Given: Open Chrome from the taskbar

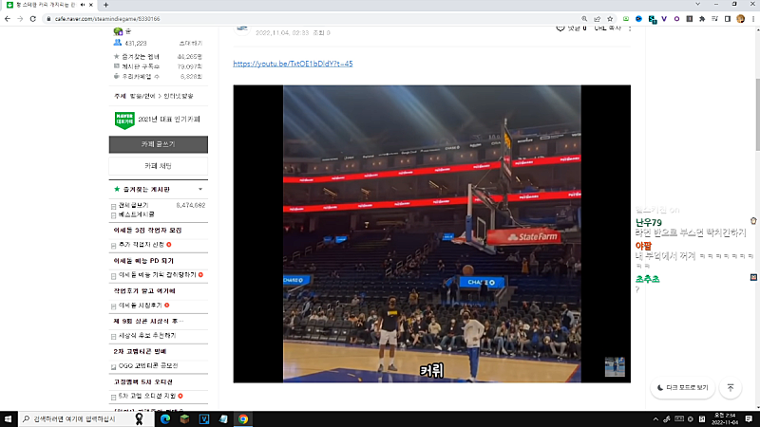Looking at the screenshot, I should pyautogui.click(x=243, y=419).
